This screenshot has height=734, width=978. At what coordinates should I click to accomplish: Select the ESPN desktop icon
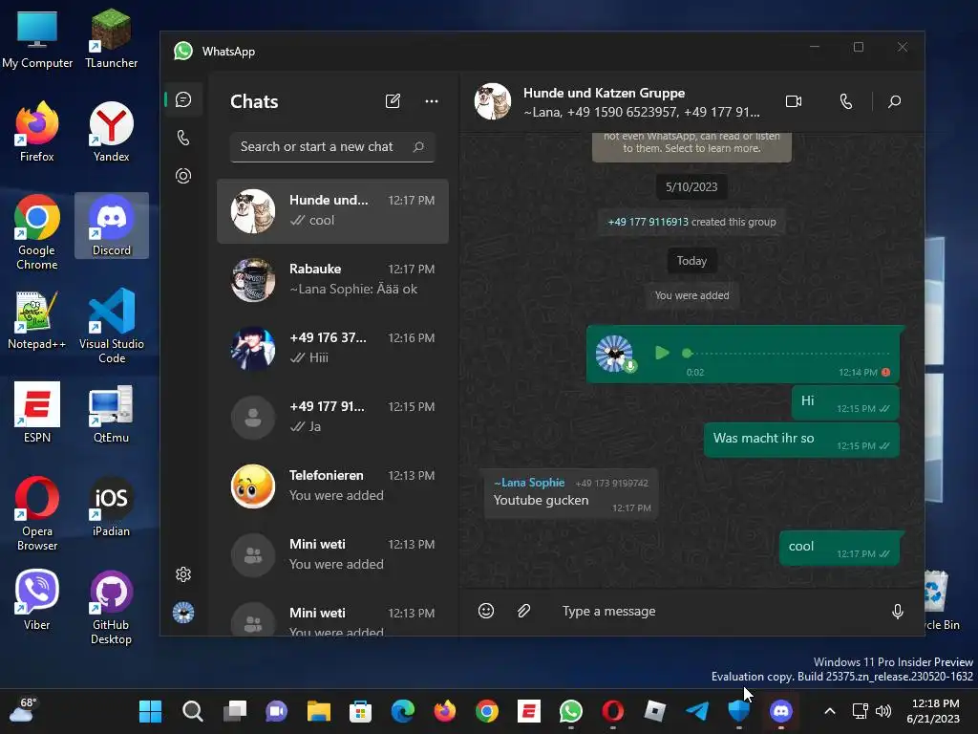pos(37,412)
